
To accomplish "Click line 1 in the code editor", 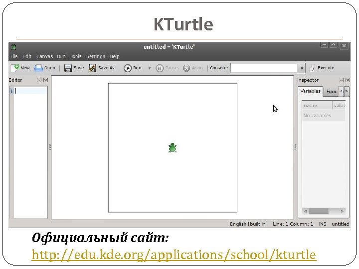I will pos(30,91).
